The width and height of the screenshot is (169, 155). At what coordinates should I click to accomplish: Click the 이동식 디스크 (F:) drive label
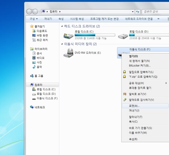140,50
